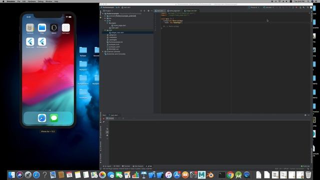
Task: Open Finder from the macOS Dock
Action: (x=11, y=175)
